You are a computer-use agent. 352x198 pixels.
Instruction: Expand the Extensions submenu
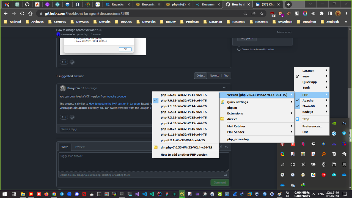[257, 113]
